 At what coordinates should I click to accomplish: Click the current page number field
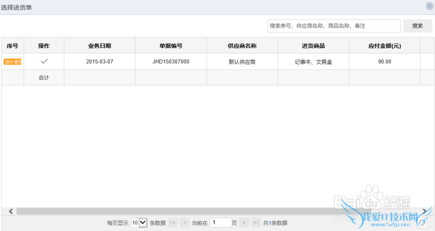pos(221,223)
